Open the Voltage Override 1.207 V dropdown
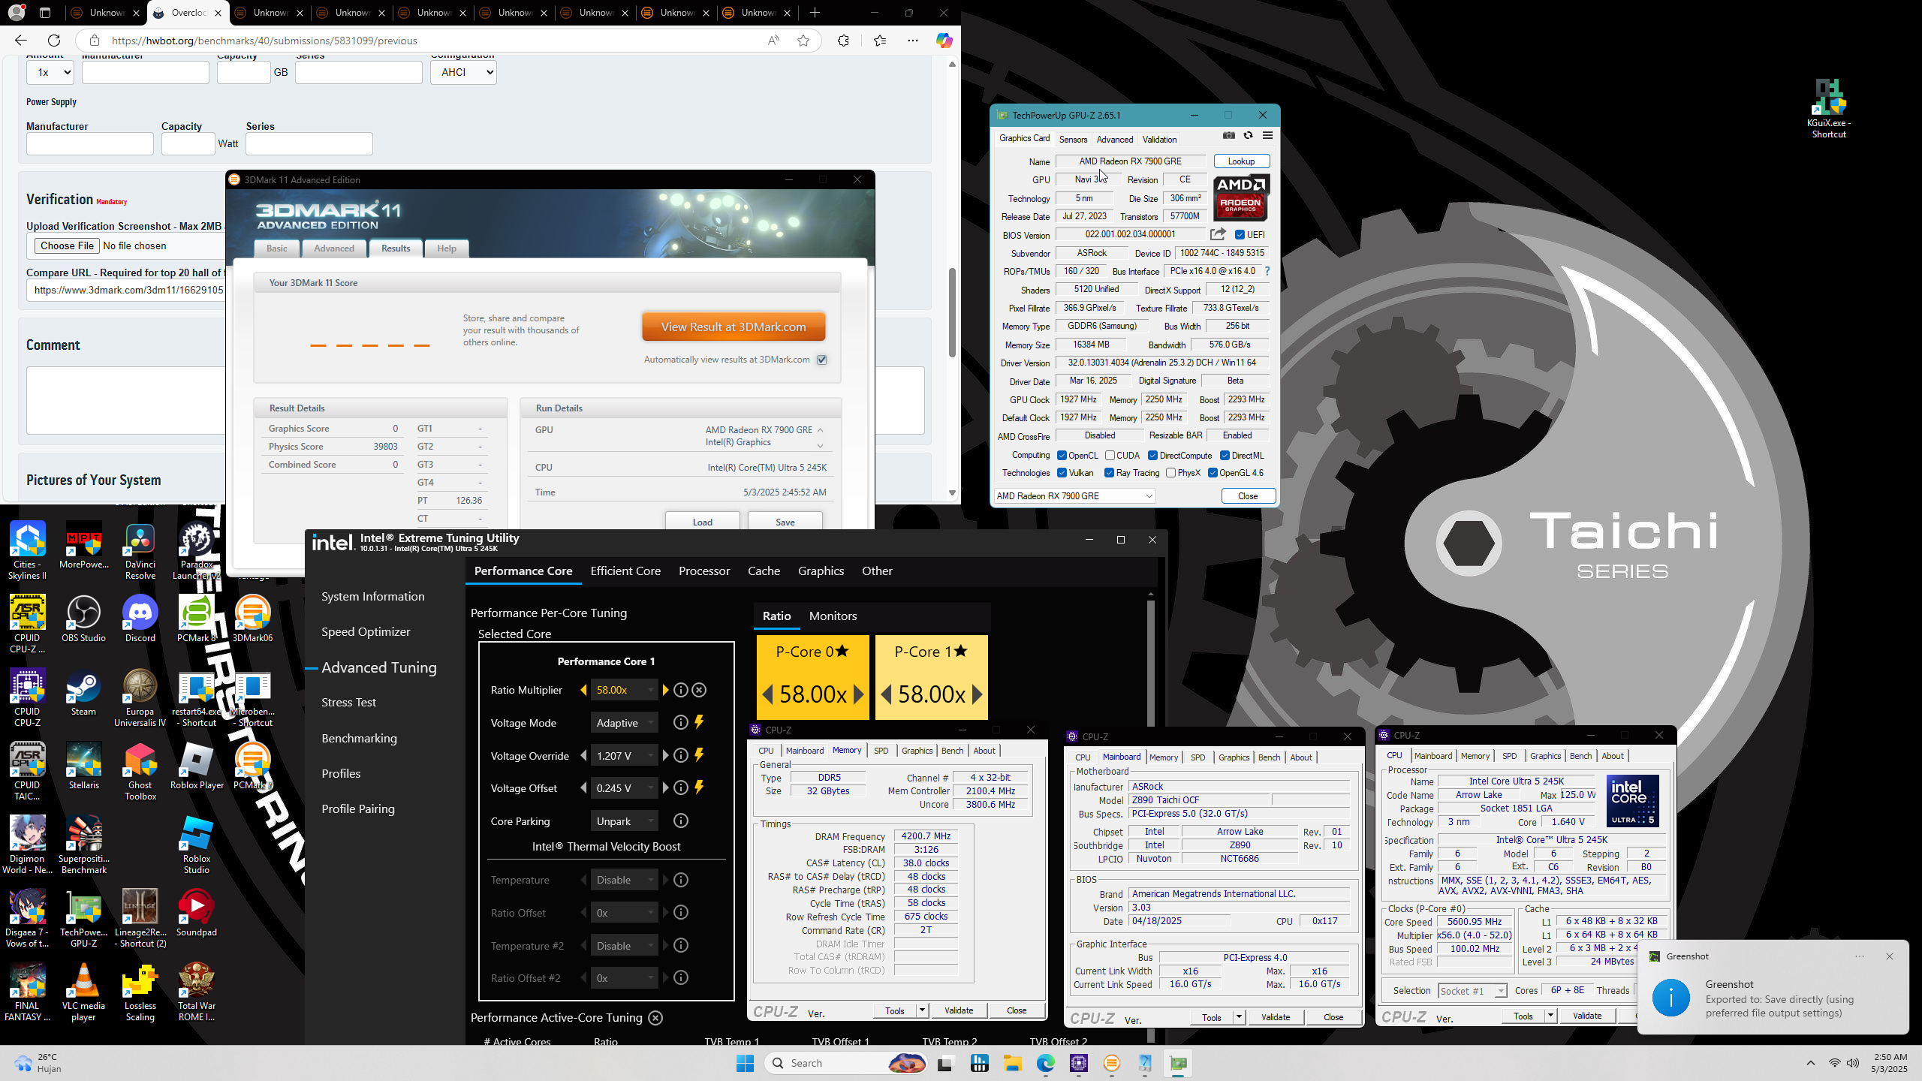The image size is (1922, 1081). tap(624, 756)
